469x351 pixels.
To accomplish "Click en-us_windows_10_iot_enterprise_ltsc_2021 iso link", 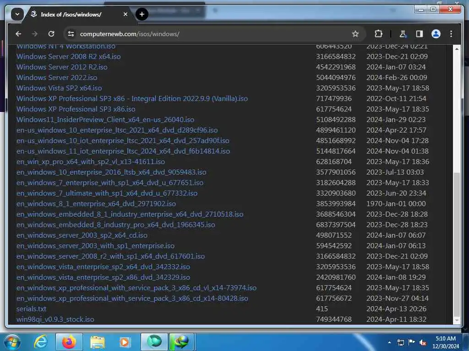I will click(x=123, y=141).
